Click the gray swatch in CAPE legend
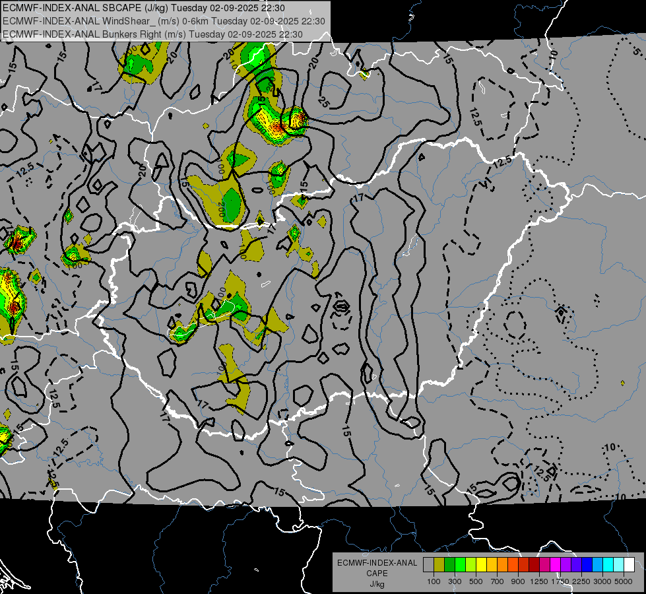The height and width of the screenshot is (594, 646). click(428, 565)
